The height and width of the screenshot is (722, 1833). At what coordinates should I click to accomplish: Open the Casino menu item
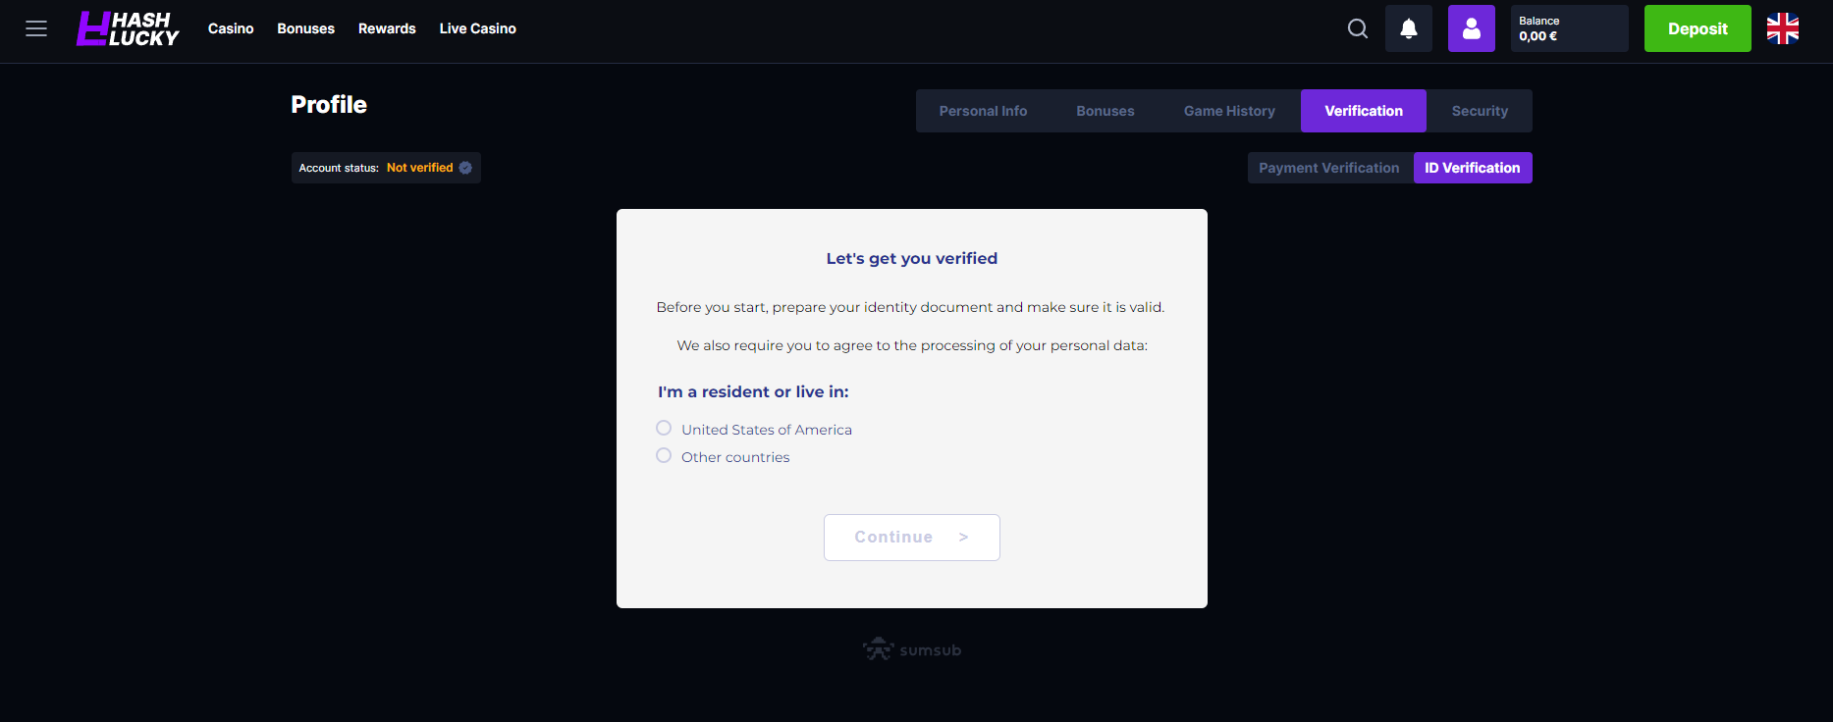point(231,28)
